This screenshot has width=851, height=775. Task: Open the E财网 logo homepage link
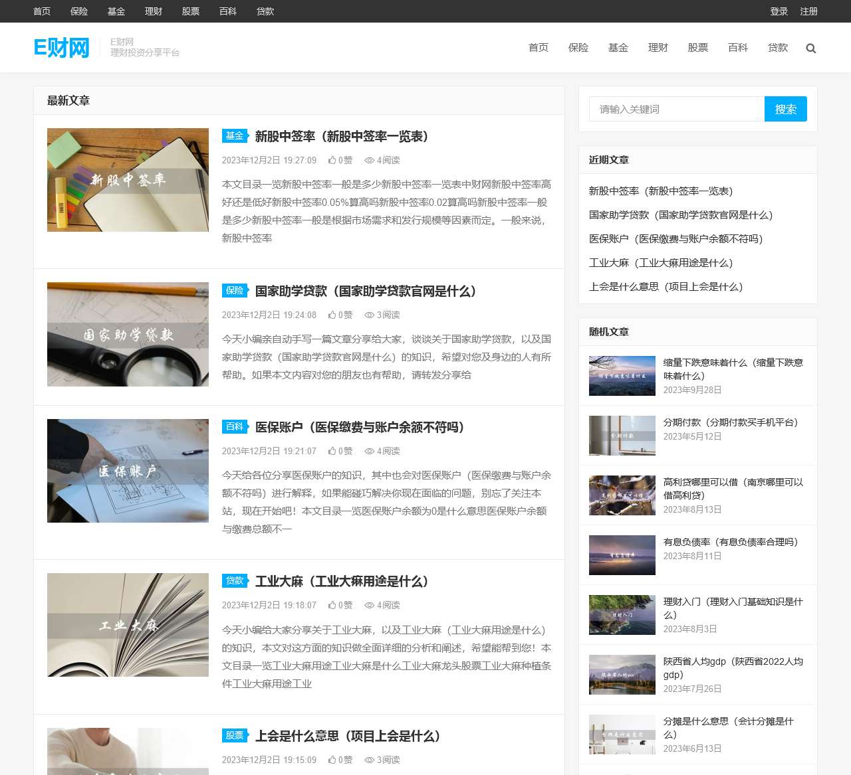coord(61,47)
